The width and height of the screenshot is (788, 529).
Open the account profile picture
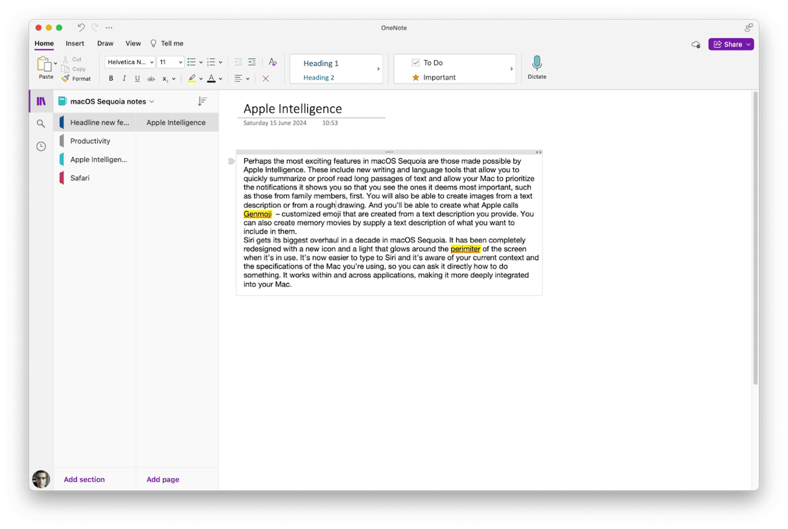pyautogui.click(x=41, y=479)
